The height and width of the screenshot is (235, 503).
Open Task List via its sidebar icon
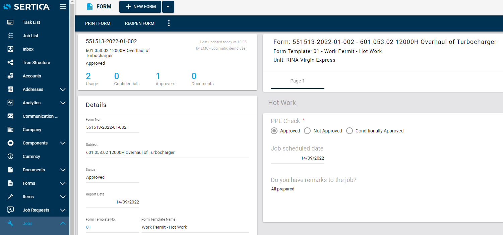[10, 22]
